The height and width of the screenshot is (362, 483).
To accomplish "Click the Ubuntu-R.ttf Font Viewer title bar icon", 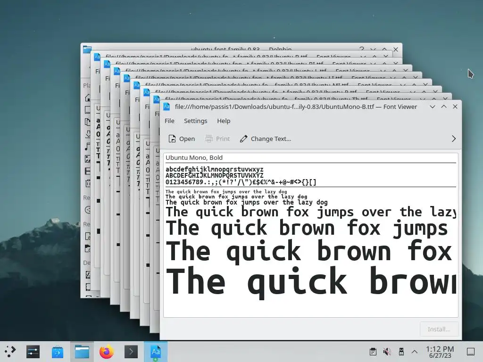I will pos(146,92).
